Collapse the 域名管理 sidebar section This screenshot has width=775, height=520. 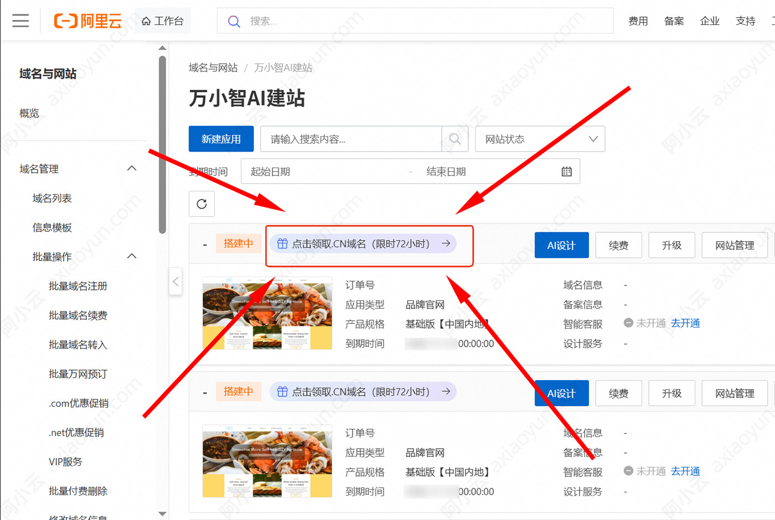click(x=132, y=168)
